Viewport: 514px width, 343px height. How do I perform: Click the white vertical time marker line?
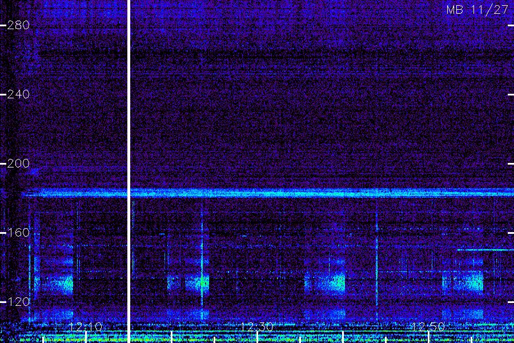click(x=129, y=171)
